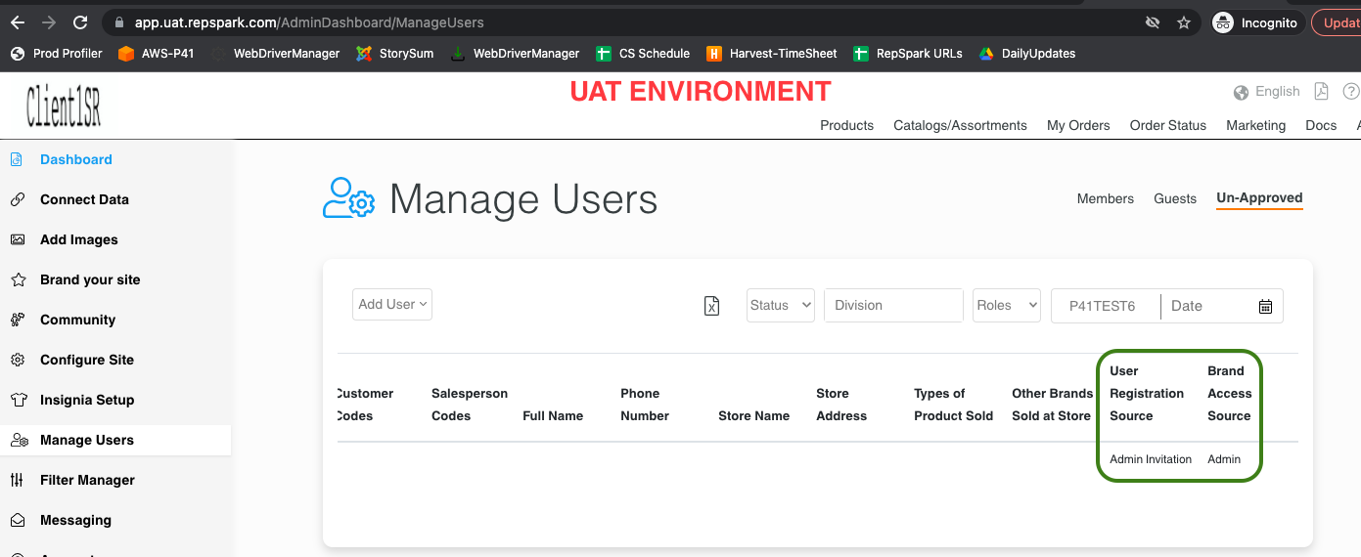This screenshot has width=1361, height=557.
Task: Open Connect Data in sidebar
Action: point(84,199)
